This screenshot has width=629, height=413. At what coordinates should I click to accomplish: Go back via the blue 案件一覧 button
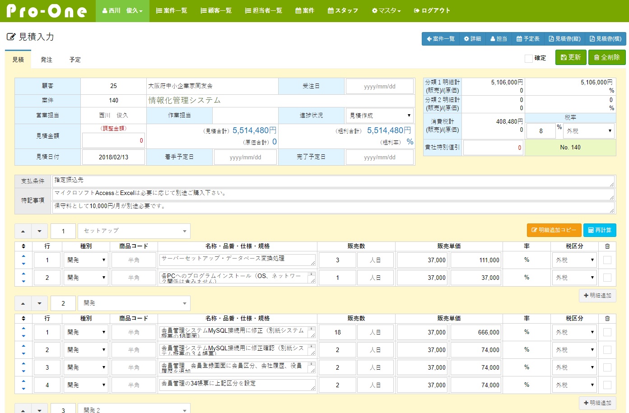coord(440,39)
